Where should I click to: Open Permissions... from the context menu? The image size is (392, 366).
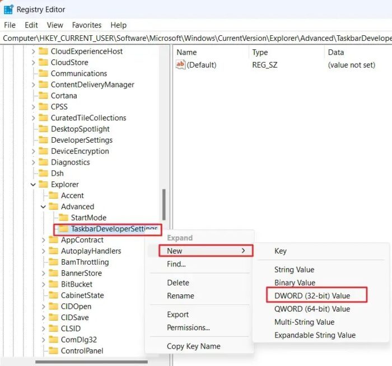[x=188, y=327]
